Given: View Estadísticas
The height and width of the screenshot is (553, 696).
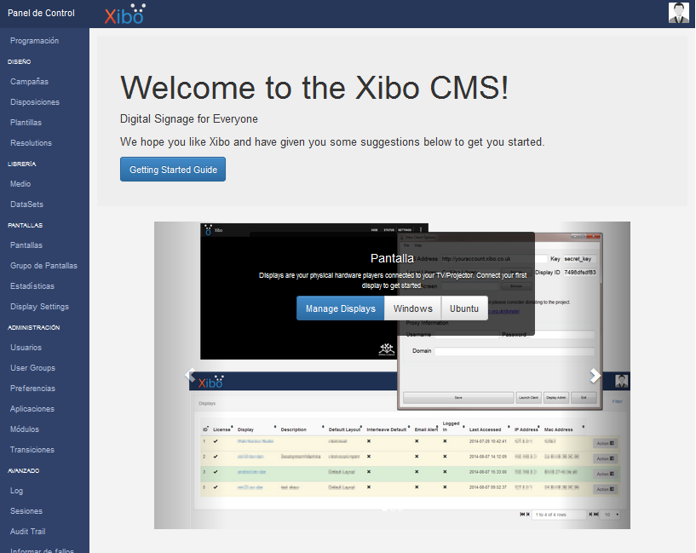Looking at the screenshot, I should 32,285.
